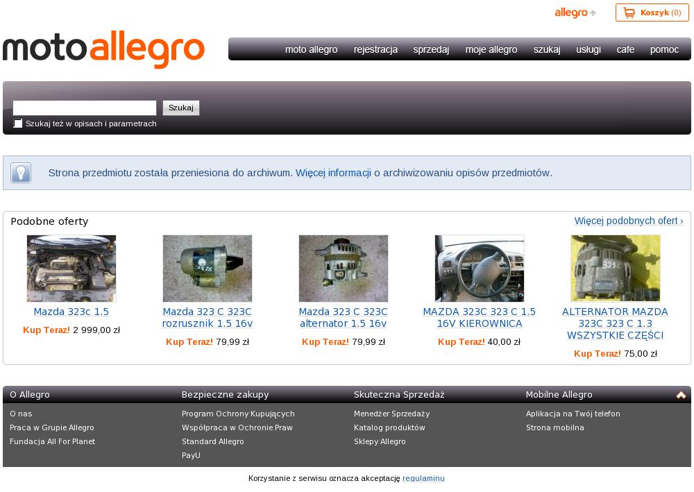Open 'Mazda 323 C 323C alternator 1.5 16v' link
Viewport: 694px width, 492px height.
344,318
